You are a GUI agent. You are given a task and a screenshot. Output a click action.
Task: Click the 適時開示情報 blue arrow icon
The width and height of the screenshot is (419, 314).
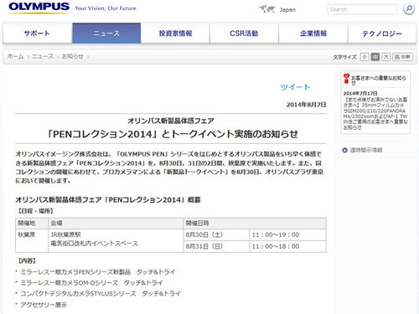(344, 150)
